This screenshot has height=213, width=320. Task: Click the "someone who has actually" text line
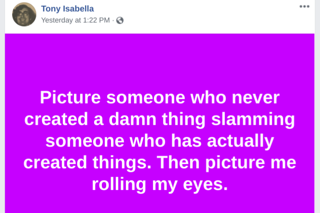pyautogui.click(x=159, y=141)
